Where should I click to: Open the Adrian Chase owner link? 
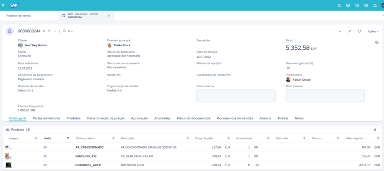coord(302,79)
